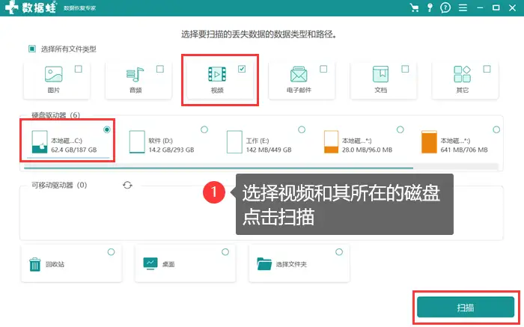Toggle 选择所有文件类型 checkbox

(x=32, y=49)
